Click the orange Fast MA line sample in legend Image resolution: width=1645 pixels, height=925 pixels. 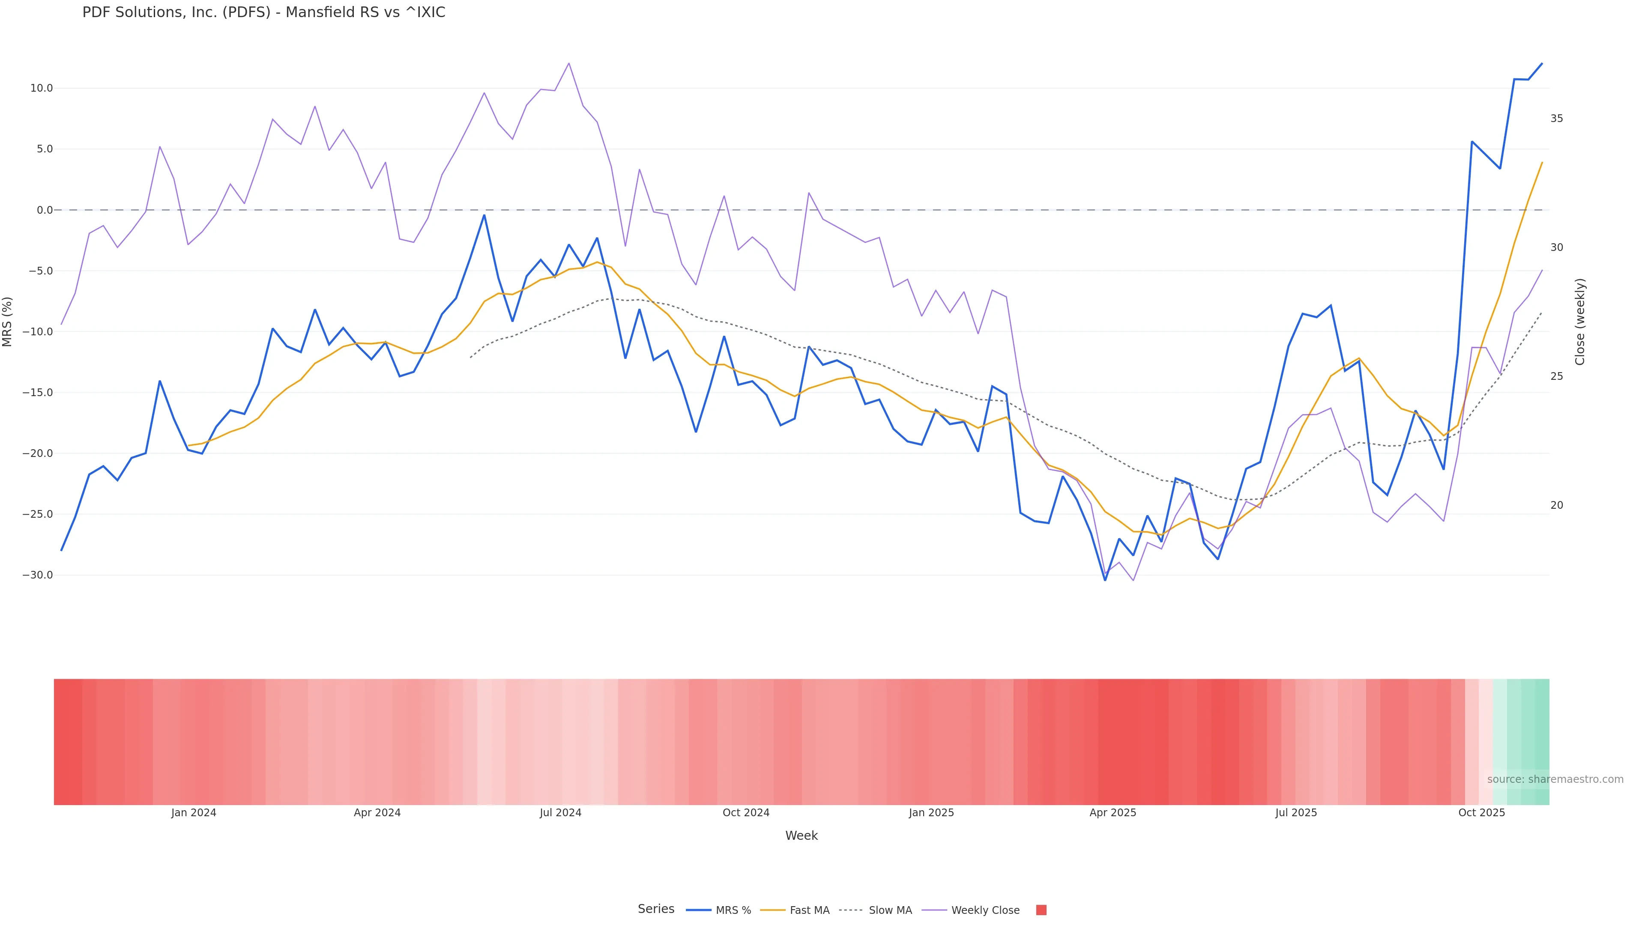773,910
